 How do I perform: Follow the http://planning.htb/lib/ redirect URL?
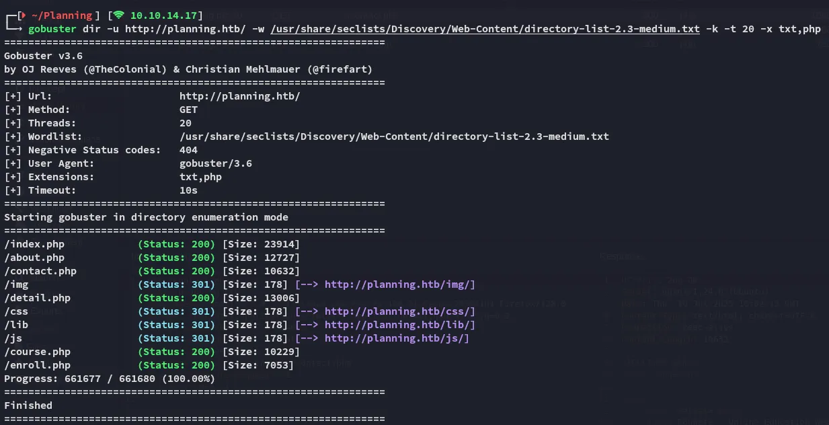pyautogui.click(x=400, y=325)
